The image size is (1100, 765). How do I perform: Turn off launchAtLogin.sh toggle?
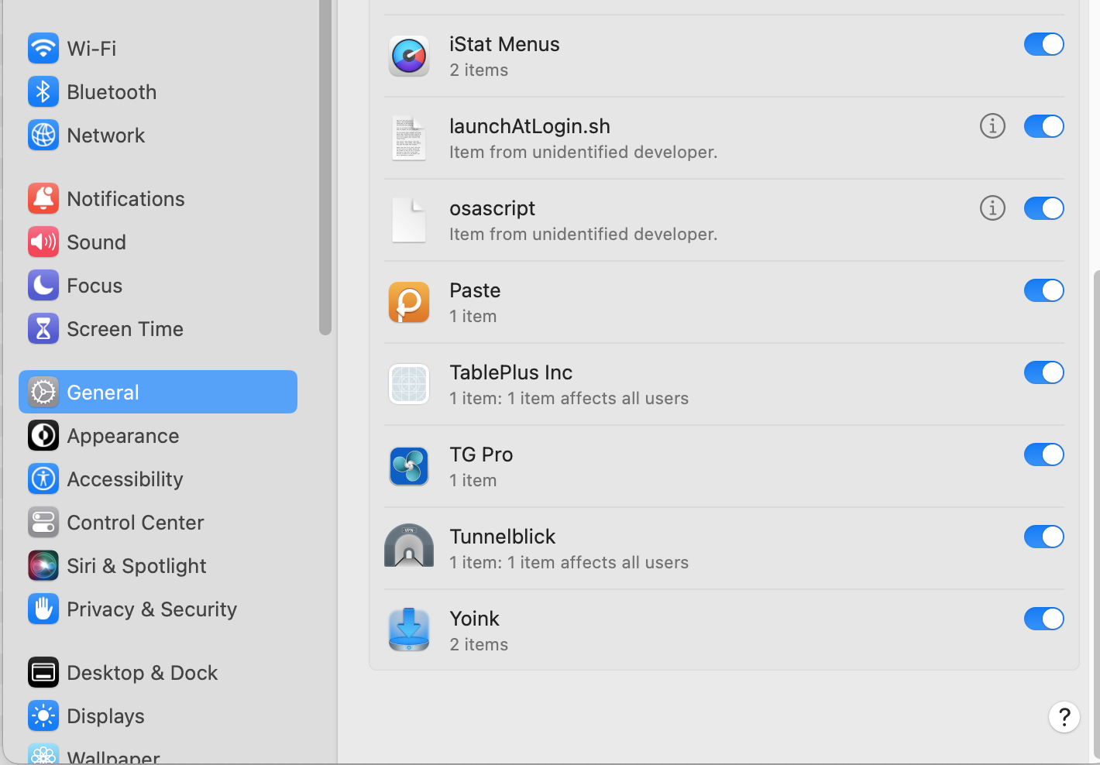[1044, 126]
